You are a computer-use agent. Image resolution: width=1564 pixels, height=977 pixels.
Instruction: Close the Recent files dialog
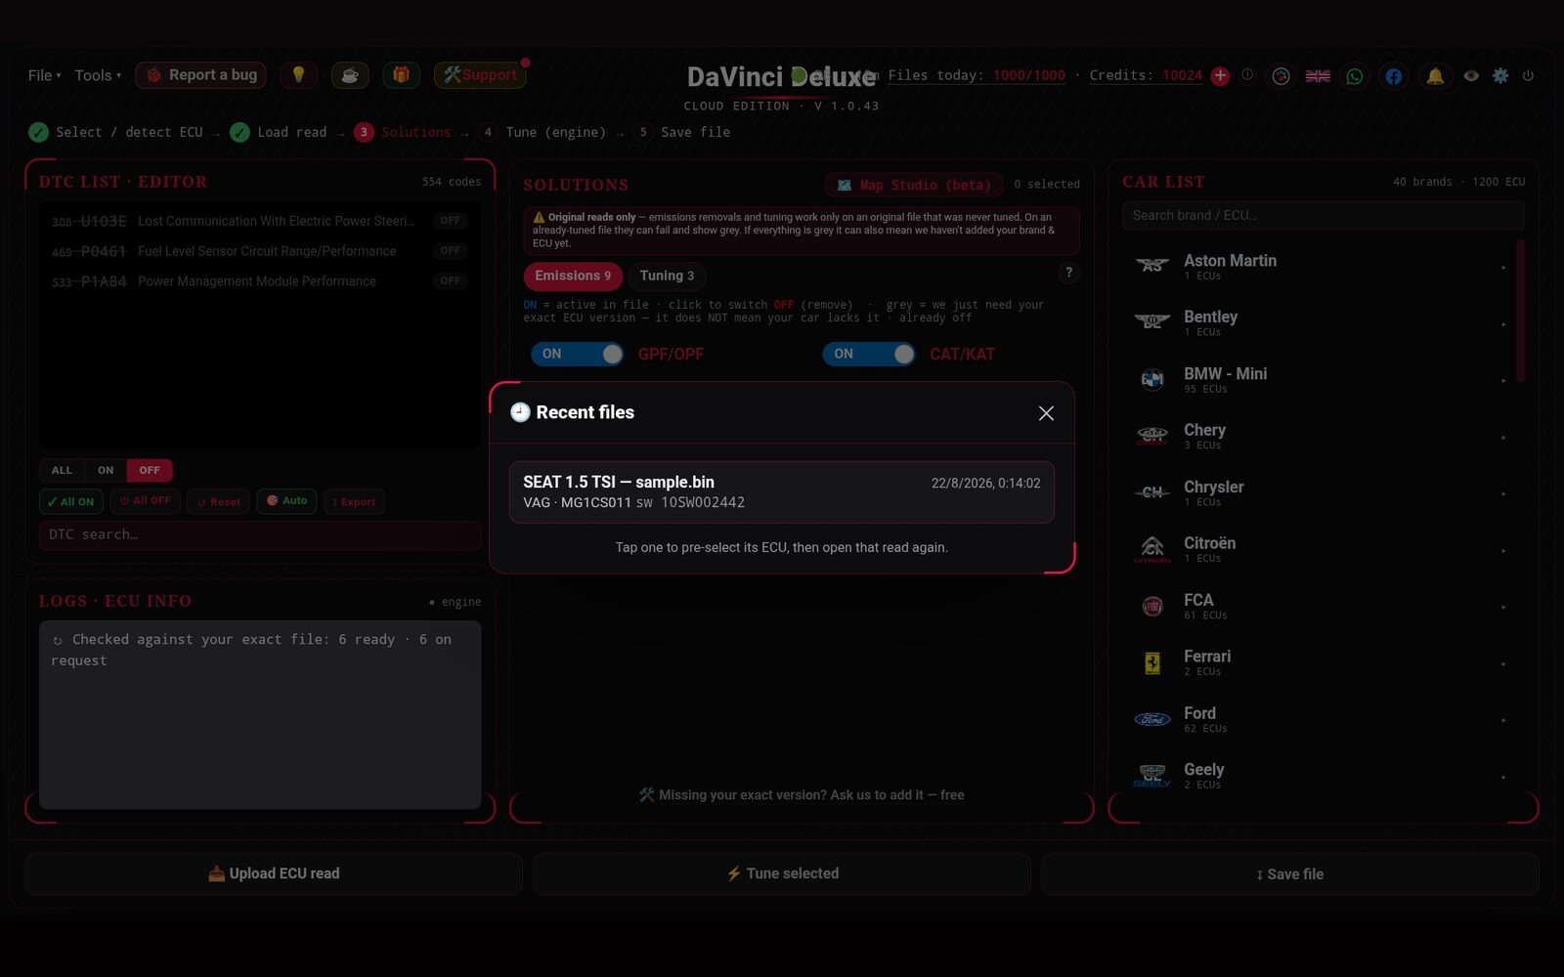(x=1046, y=413)
